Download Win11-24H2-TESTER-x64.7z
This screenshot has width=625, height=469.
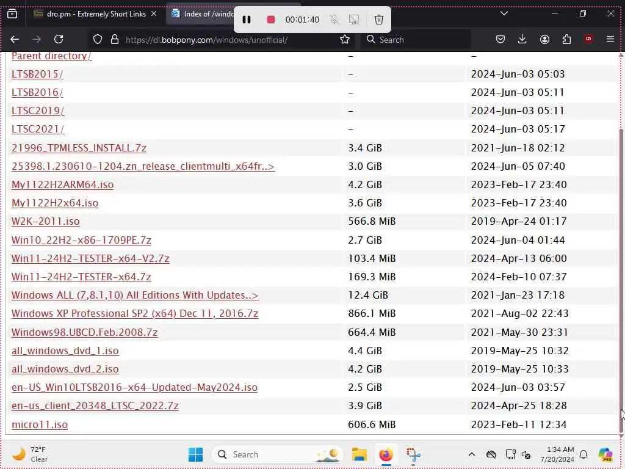click(81, 277)
